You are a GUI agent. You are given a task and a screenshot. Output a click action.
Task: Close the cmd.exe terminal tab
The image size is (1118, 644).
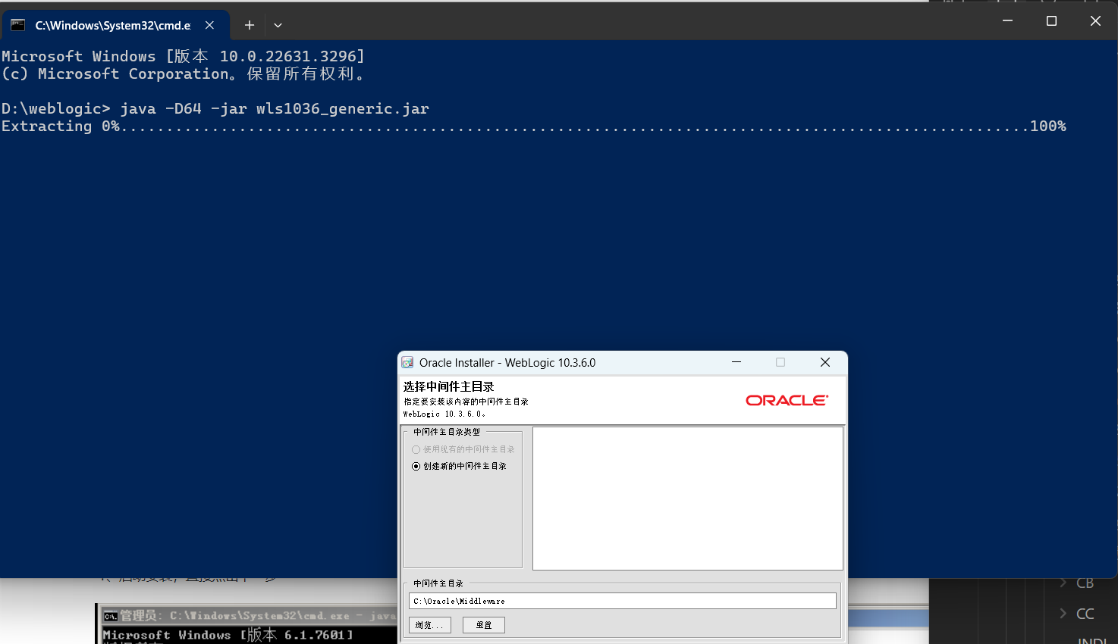(210, 25)
